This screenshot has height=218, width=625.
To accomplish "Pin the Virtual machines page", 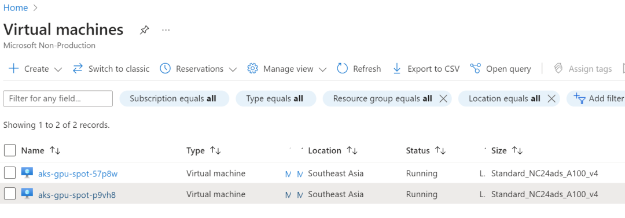I will [x=144, y=30].
